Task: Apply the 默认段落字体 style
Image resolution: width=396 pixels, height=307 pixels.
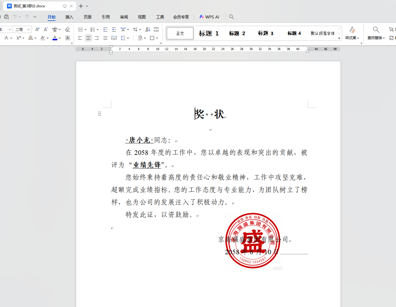Action: coord(323,33)
